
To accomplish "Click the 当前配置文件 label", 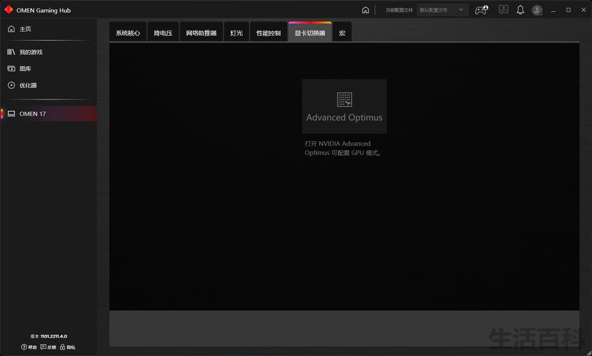I will pos(399,10).
